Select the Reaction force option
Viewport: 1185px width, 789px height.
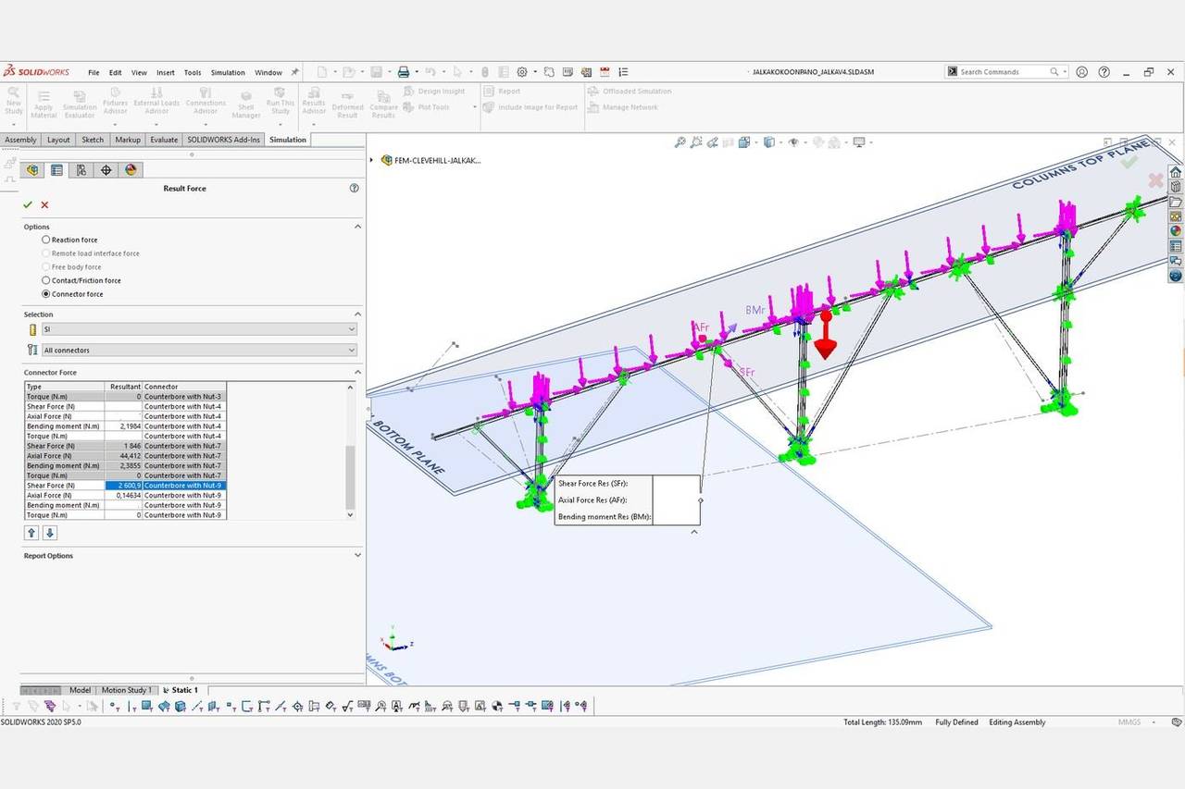(46, 240)
